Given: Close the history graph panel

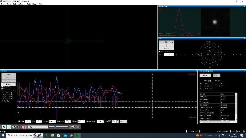Looking at the screenshot, I should pos(196,71).
